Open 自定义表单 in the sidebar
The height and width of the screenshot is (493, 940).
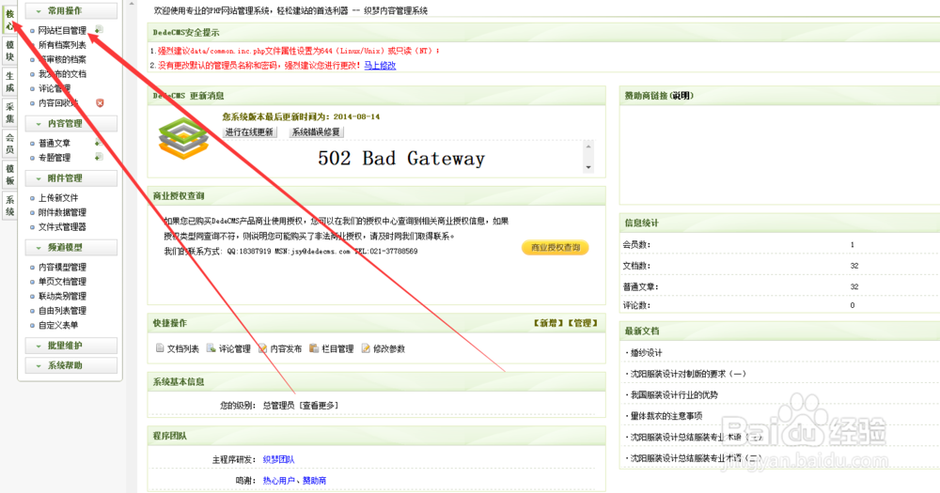(x=58, y=325)
